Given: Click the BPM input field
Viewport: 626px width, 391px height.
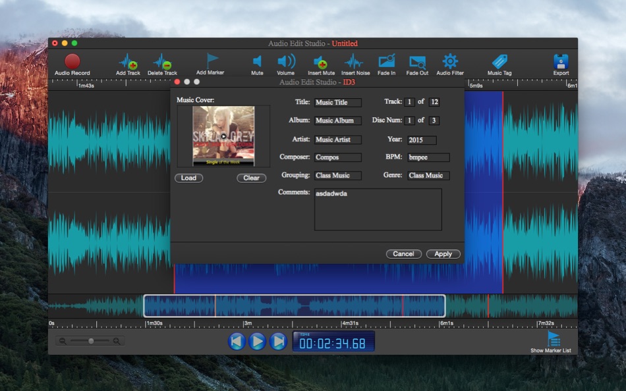Looking at the screenshot, I should coord(429,157).
